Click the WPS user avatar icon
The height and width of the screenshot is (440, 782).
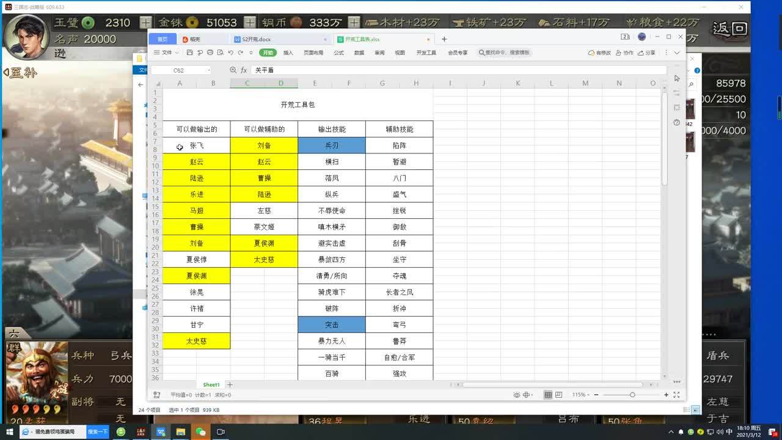641,37
